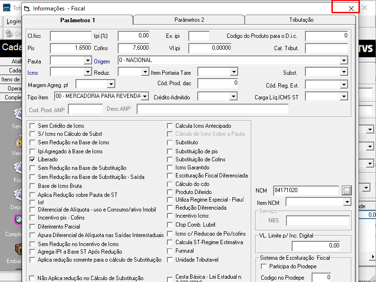This screenshot has height=282, width=376.
Task: Click the Vl.ipi value field
Action: pyautogui.click(x=210, y=48)
